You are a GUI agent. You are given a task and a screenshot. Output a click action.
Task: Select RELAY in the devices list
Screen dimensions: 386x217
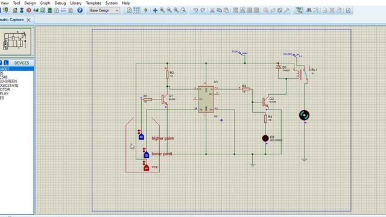click(x=17, y=94)
